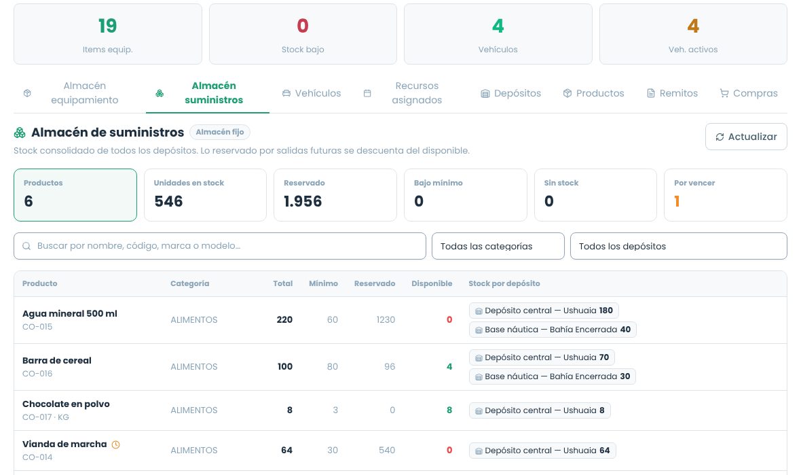Viewport: 801px width, 475px height.
Task: Select the Sin stock filter card
Action: (595, 195)
